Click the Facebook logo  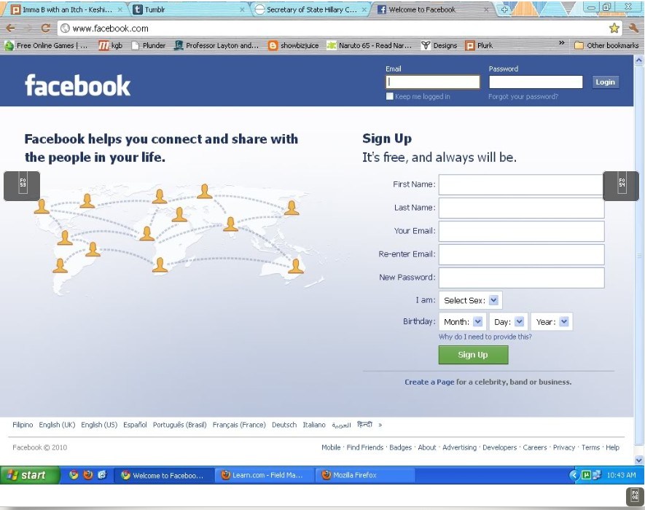click(x=78, y=85)
